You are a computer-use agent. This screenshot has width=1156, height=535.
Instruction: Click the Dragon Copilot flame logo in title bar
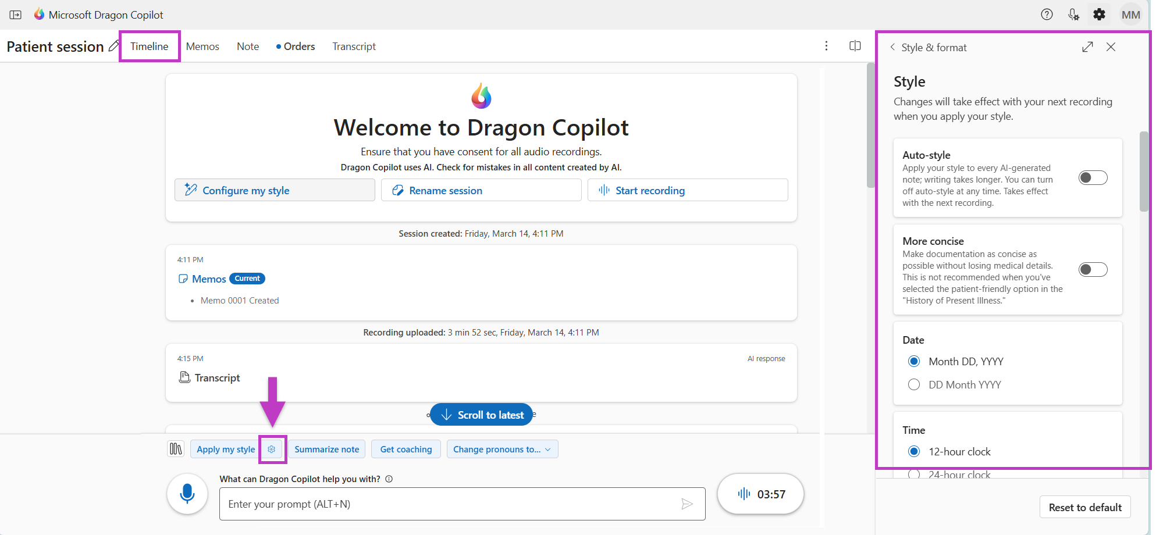39,14
